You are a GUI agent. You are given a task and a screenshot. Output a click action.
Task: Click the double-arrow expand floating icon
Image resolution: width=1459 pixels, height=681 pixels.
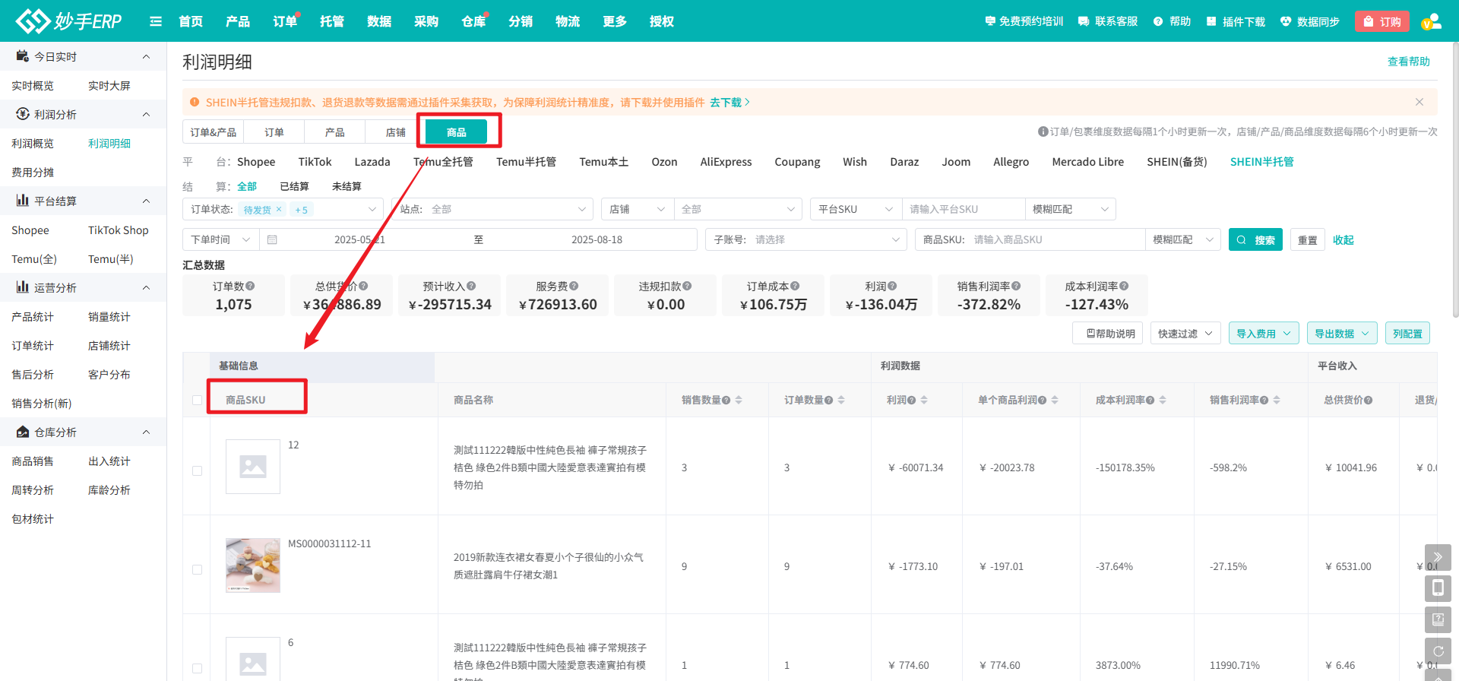pyautogui.click(x=1438, y=557)
